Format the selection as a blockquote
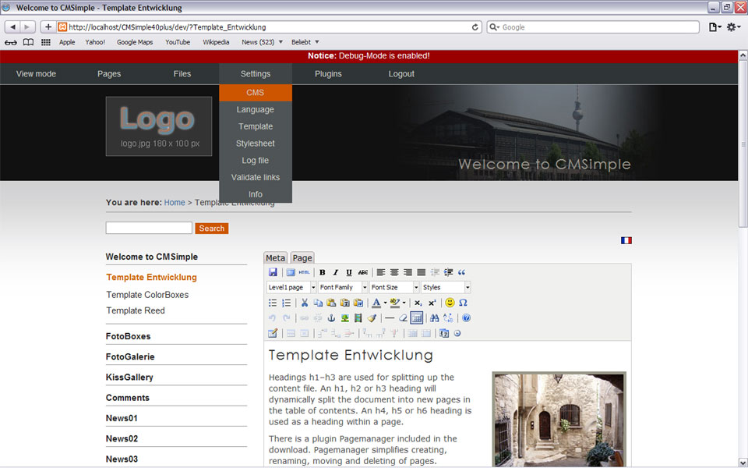The width and height of the screenshot is (748, 468). point(461,272)
